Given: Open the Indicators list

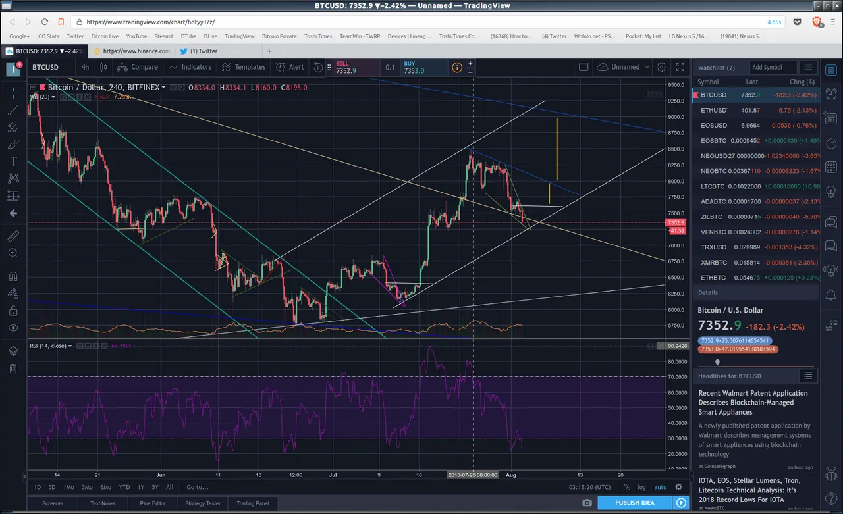Looking at the screenshot, I should coord(190,67).
